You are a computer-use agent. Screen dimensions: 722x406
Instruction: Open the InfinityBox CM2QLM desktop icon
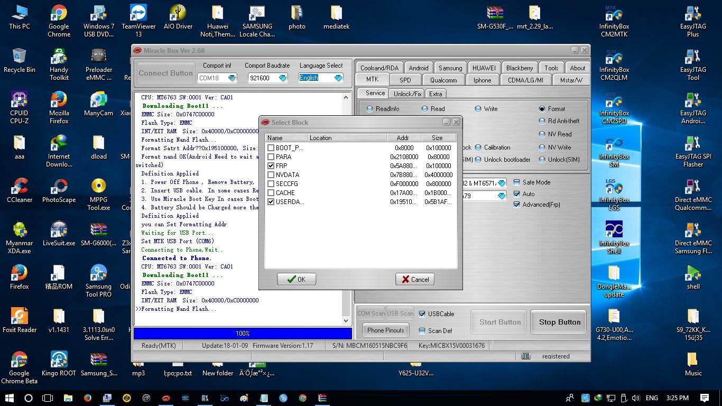point(614,65)
